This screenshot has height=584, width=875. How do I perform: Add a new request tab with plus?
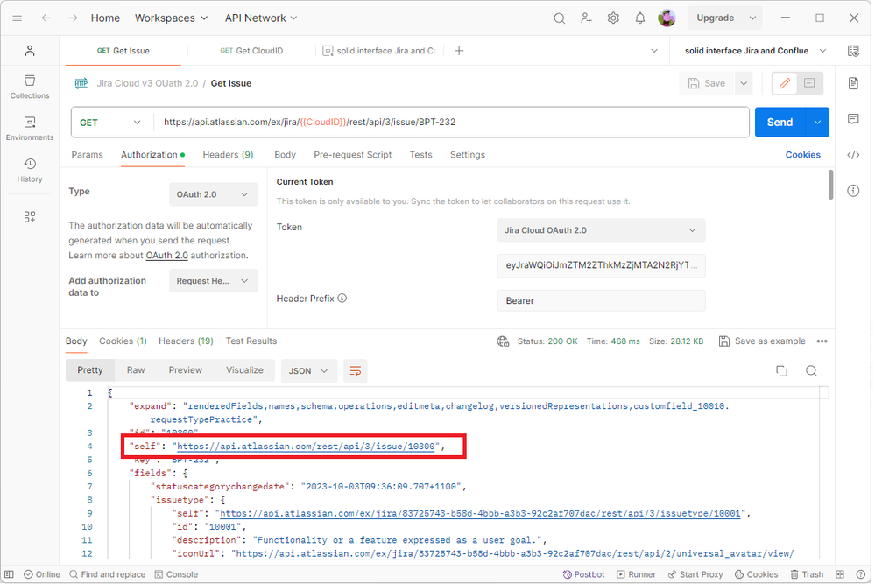tap(459, 51)
